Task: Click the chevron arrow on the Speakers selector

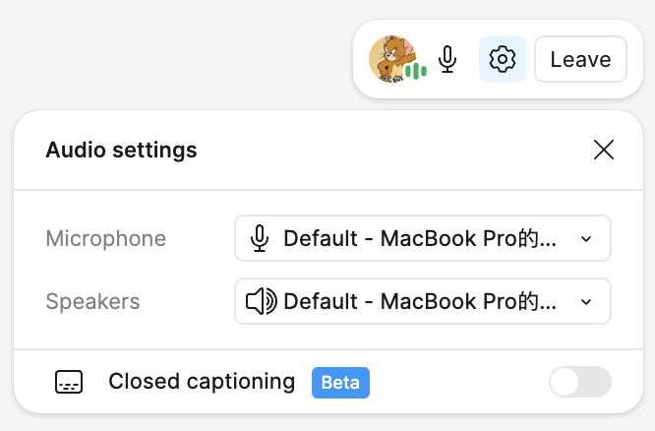Action: click(x=586, y=302)
